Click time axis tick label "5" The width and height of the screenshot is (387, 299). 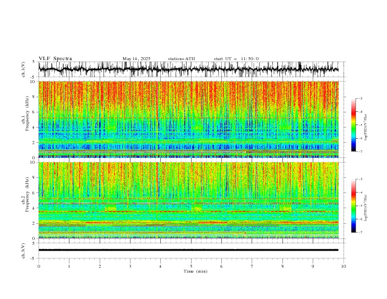pos(191,266)
